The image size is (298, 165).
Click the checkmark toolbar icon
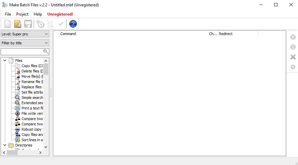coord(61,24)
